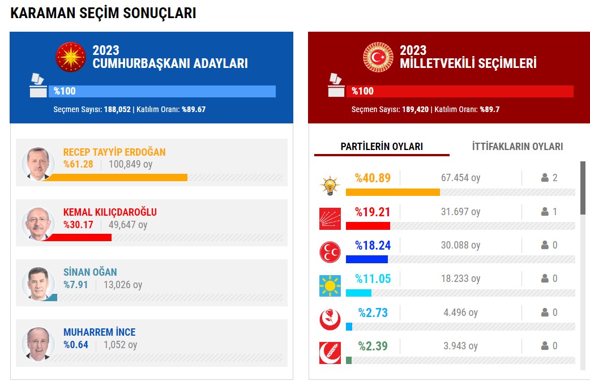Click the AK Parti seat count icon
The height and width of the screenshot is (381, 590).
tap(545, 178)
